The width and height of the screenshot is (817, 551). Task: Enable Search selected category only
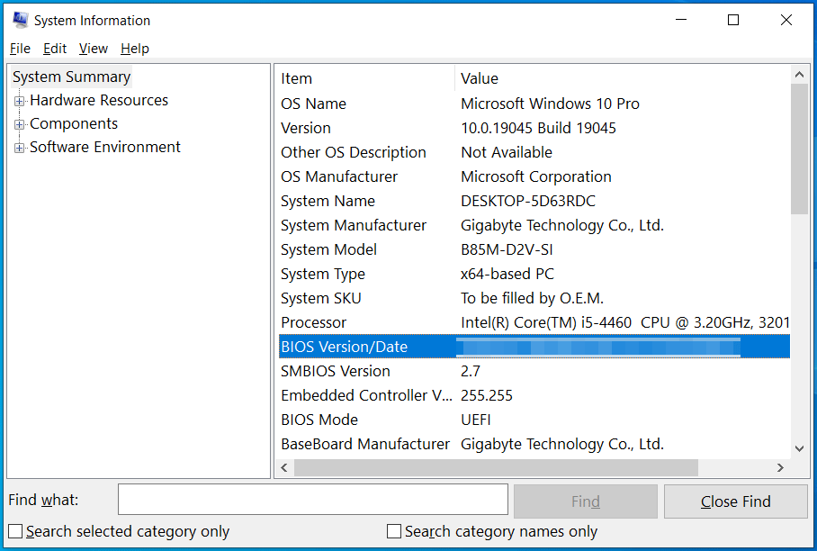coord(14,531)
